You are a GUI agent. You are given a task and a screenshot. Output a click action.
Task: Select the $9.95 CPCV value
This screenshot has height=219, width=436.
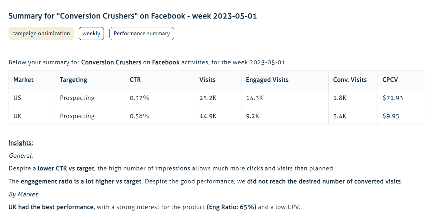391,116
